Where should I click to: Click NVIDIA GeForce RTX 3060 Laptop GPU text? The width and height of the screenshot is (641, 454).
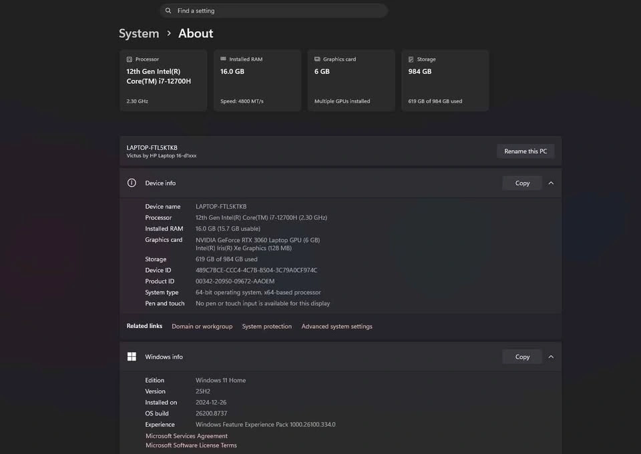tap(258, 240)
